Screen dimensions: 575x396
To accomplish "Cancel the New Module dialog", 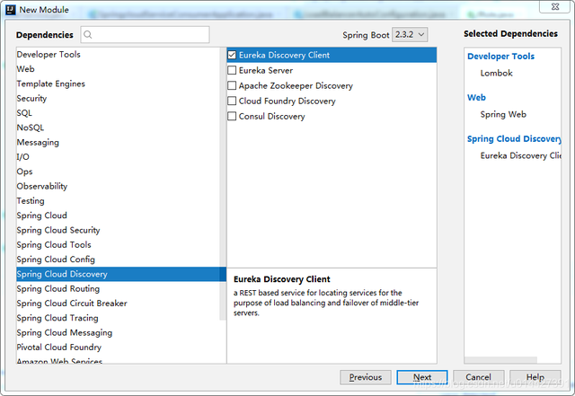I will click(x=478, y=377).
